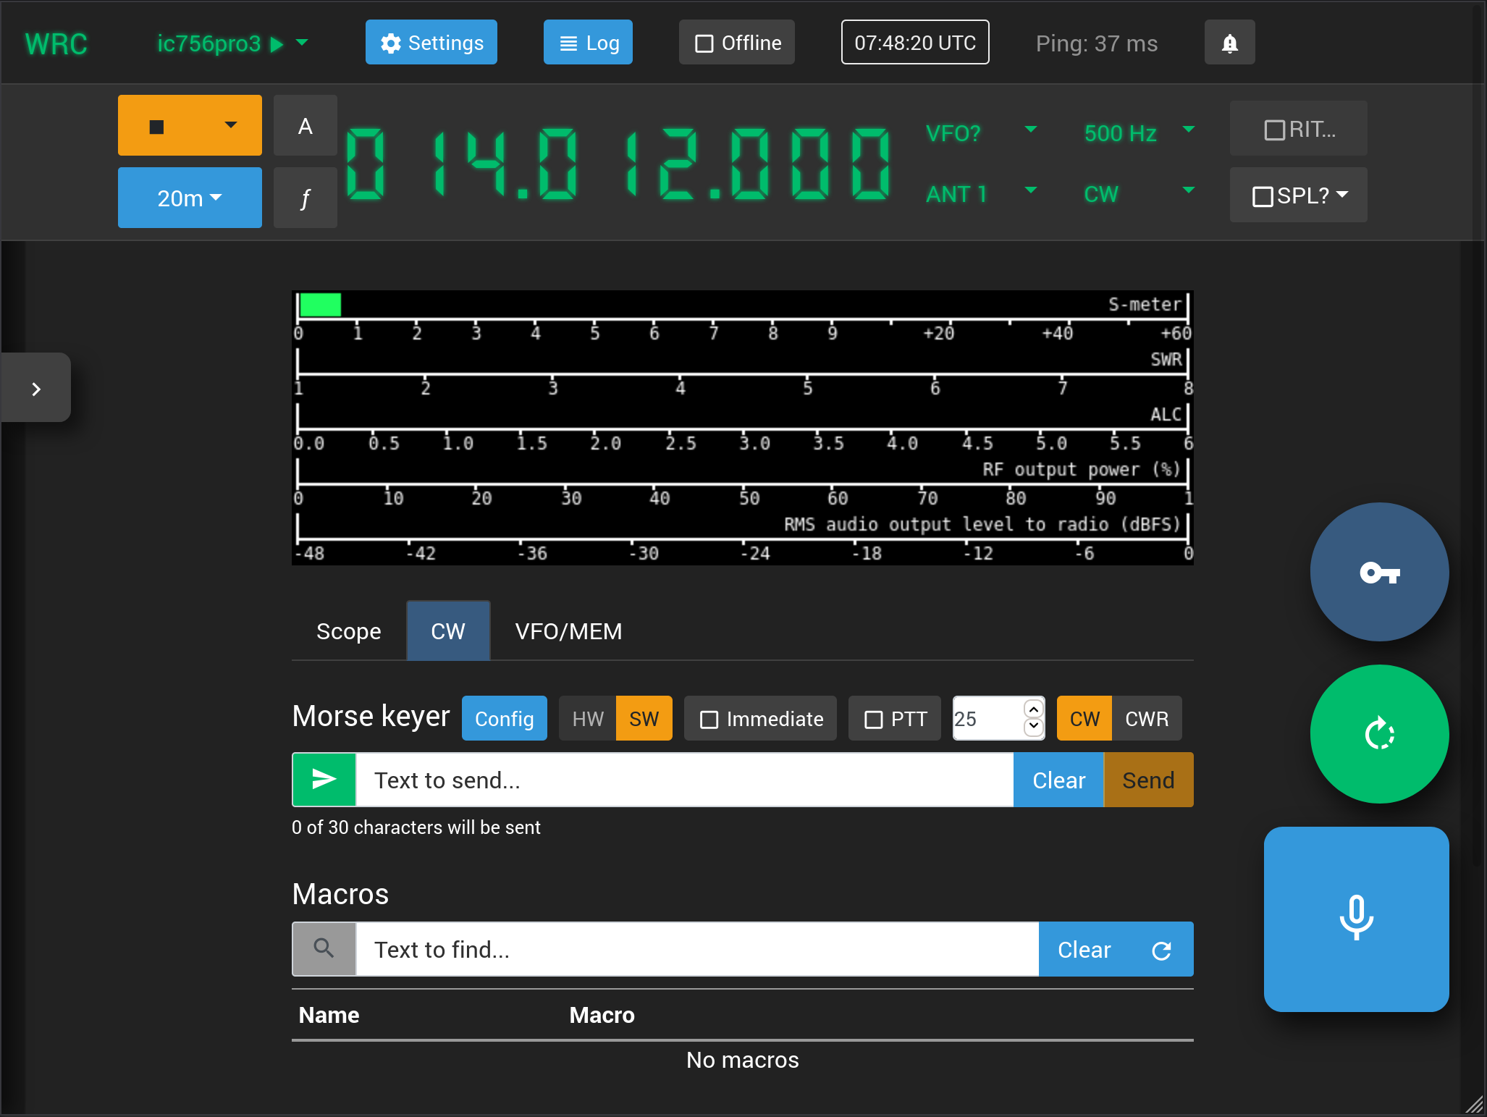Open the ANT 1 antenna dropdown

pos(1031,191)
